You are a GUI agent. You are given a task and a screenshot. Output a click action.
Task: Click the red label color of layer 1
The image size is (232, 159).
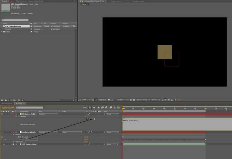point(14,114)
